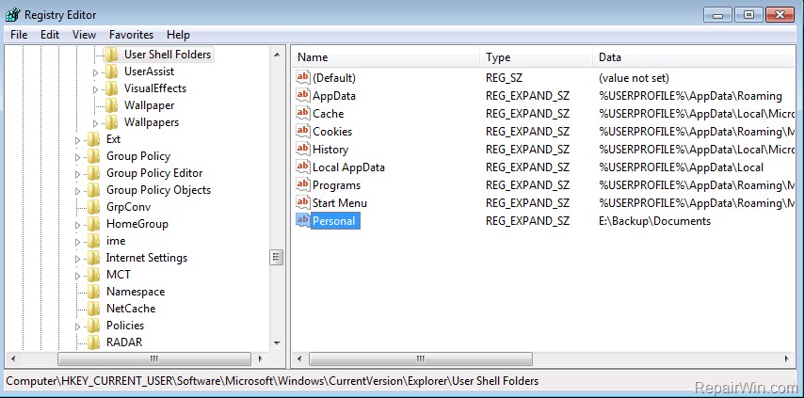Expand the UserAssist tree node

[x=96, y=72]
